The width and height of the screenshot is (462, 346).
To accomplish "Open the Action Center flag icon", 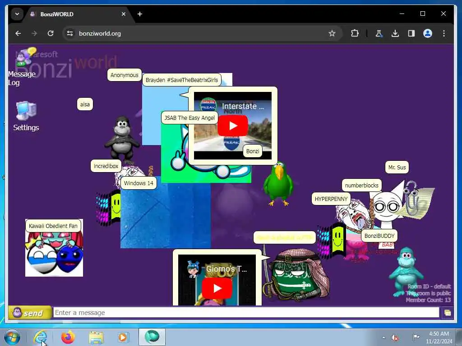I will pyautogui.click(x=416, y=337).
